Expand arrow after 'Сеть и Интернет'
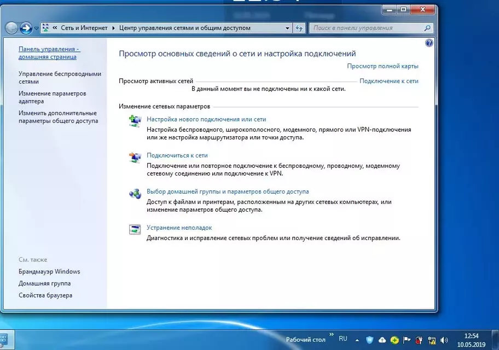Viewport: 499px width, 350px height. pyautogui.click(x=113, y=28)
